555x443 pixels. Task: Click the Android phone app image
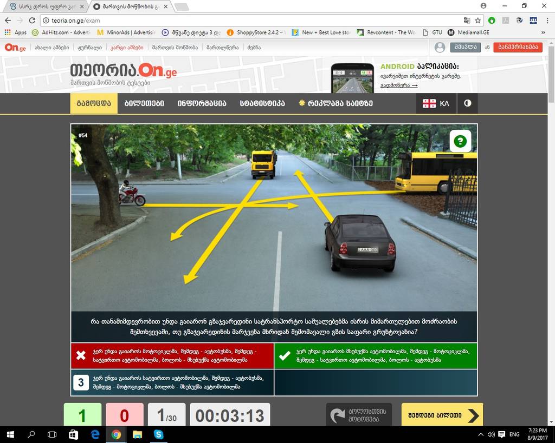tap(352, 78)
